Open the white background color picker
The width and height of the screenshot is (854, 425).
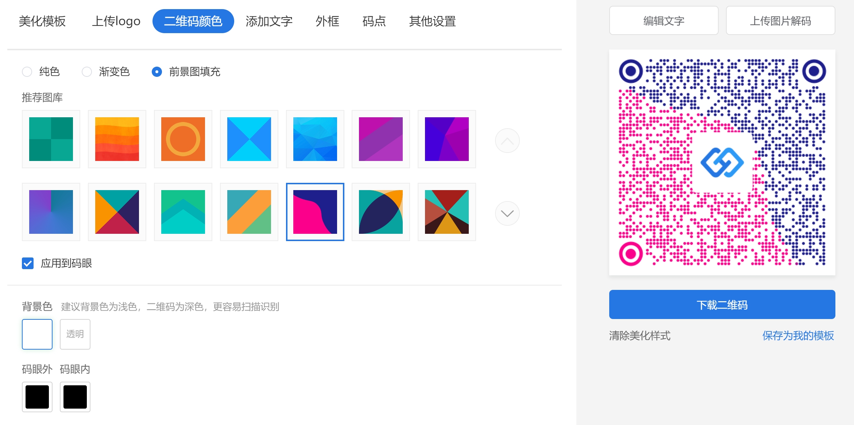pyautogui.click(x=37, y=334)
